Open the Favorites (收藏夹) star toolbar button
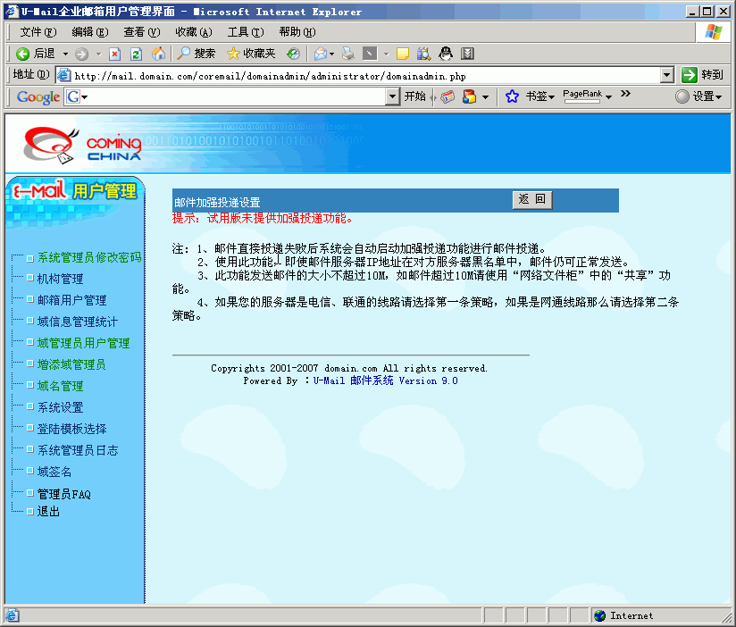 pyautogui.click(x=251, y=54)
